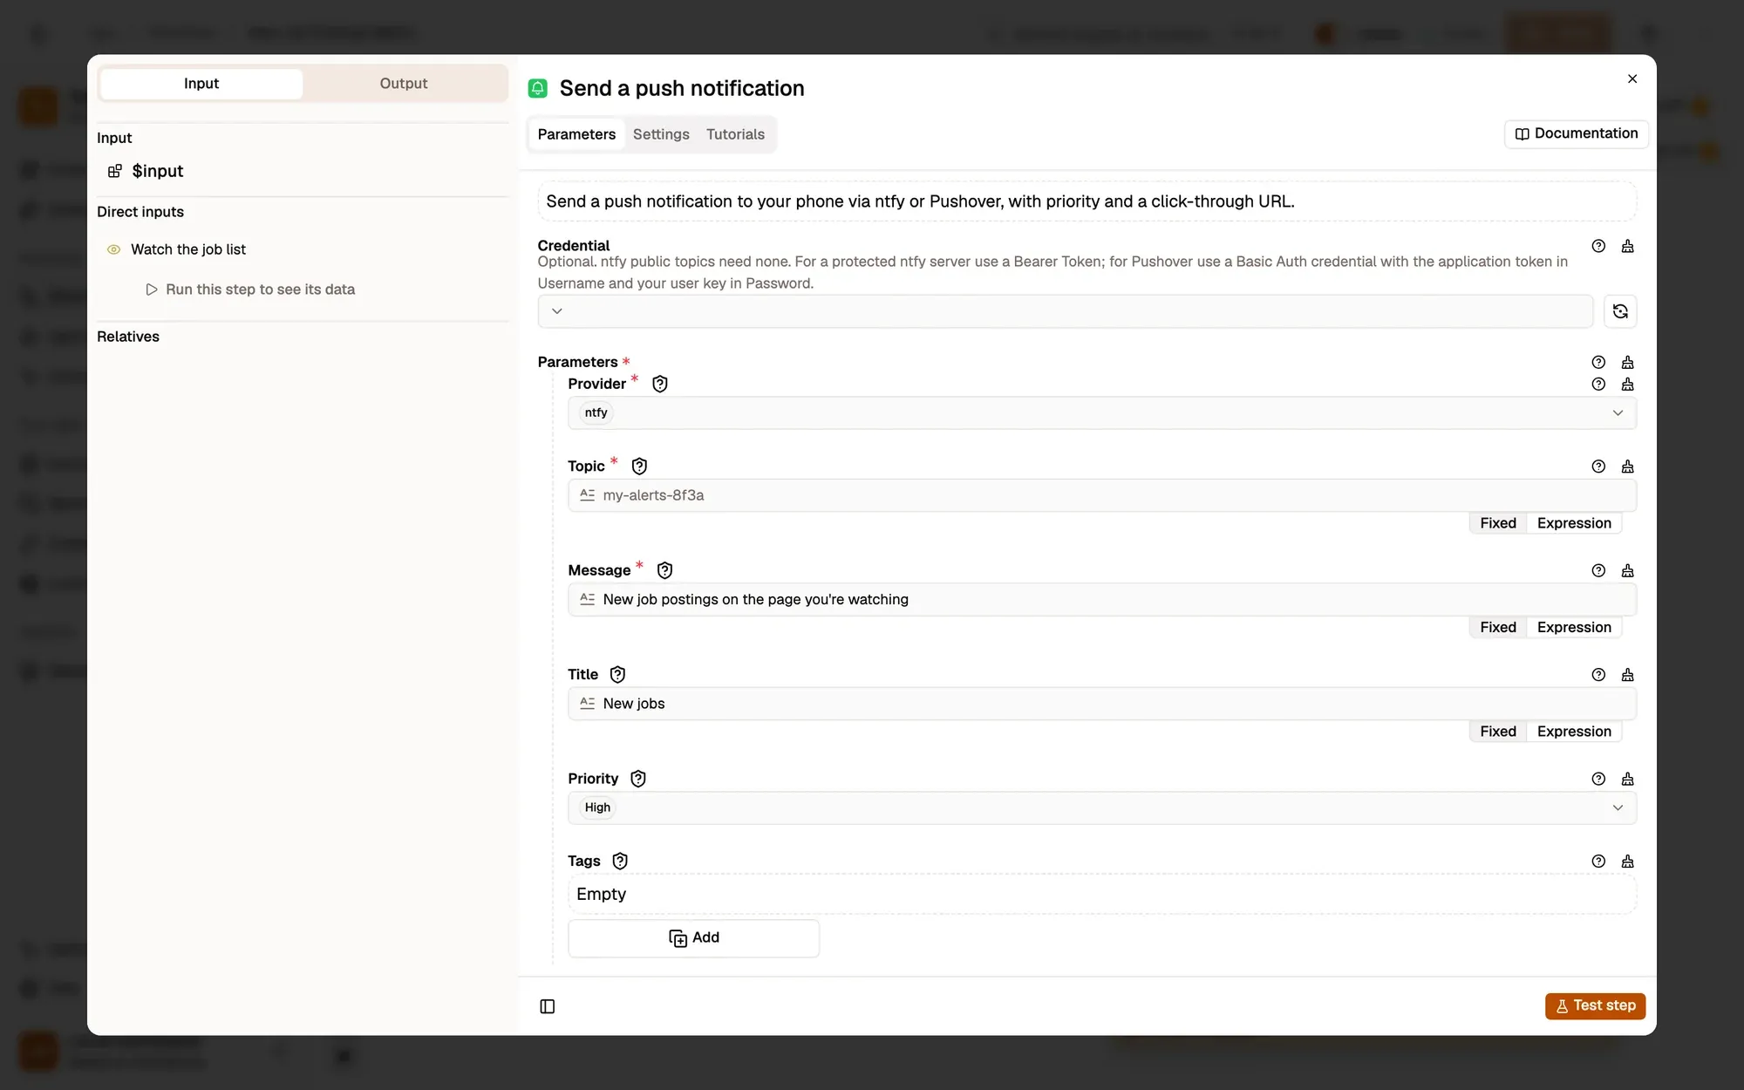
Task: Click the shield icon beside the Message label
Action: pyautogui.click(x=664, y=570)
